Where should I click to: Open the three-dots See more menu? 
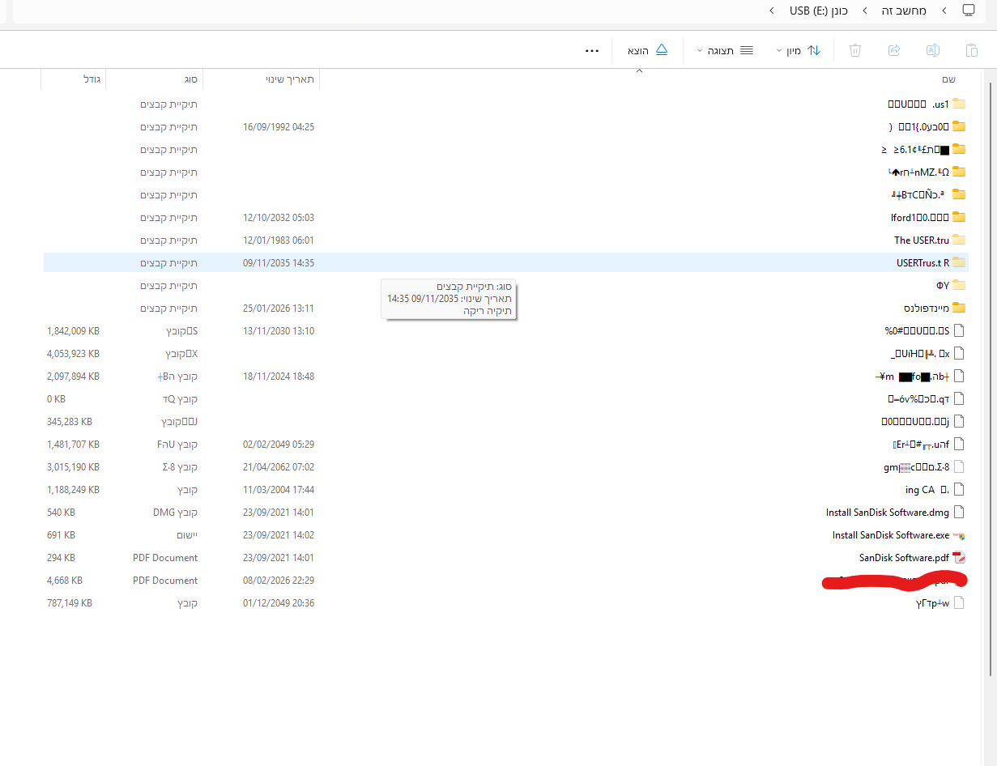point(592,50)
